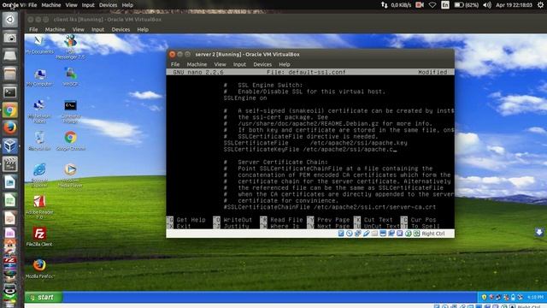Image resolution: width=547 pixels, height=308 pixels.
Task: Open the video editor clapperboard dock icon
Action: click(9, 164)
